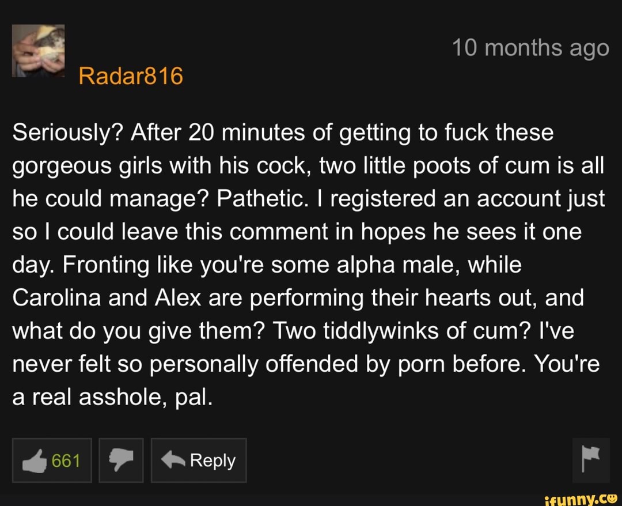622x506 pixels.
Task: Click the curved reply arrow icon
Action: click(173, 459)
